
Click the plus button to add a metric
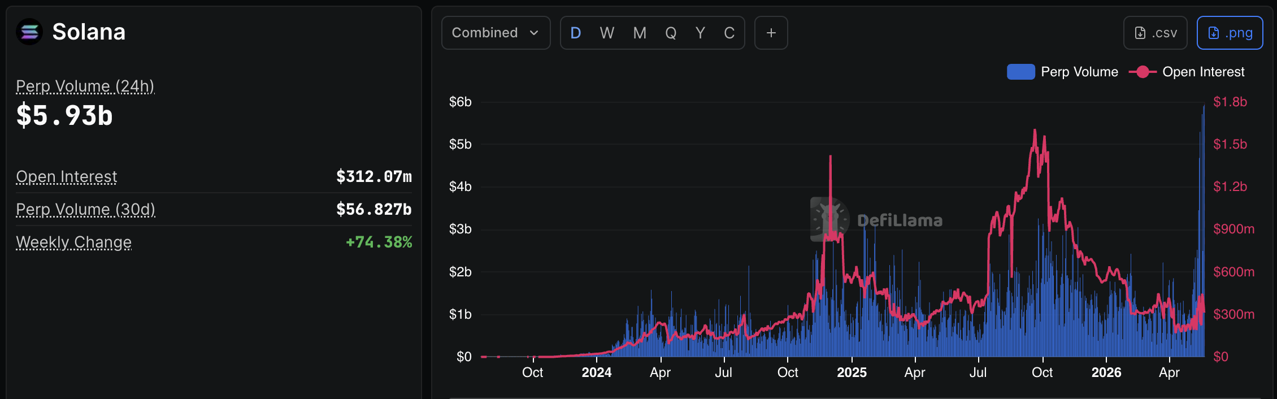[771, 33]
